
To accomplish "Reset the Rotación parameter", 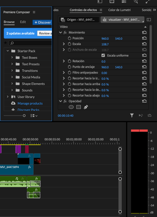I will (144, 61).
